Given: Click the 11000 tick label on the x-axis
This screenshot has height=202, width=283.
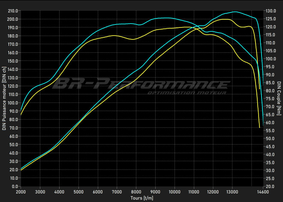Looking at the screenshot, I should click(x=194, y=192).
